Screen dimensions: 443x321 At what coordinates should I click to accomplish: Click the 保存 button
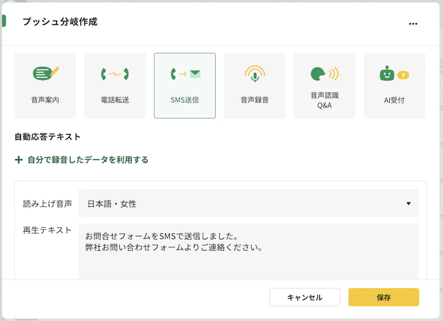point(383,297)
